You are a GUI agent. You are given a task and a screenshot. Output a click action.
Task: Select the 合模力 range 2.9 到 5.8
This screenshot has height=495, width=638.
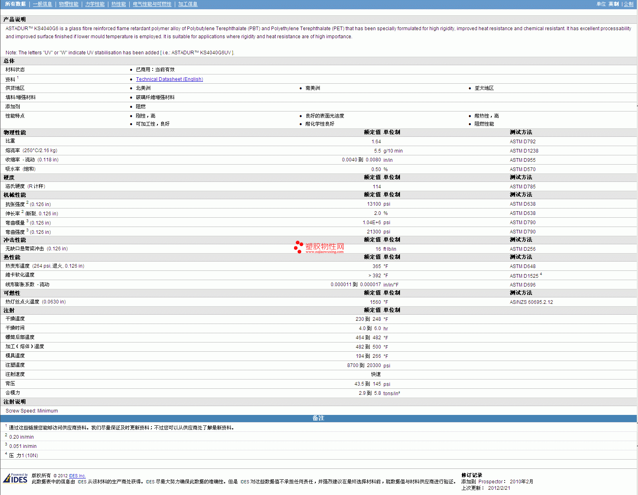370,393
